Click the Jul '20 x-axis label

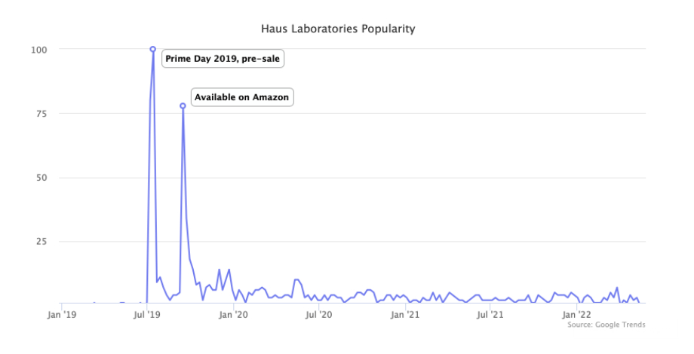coord(318,315)
